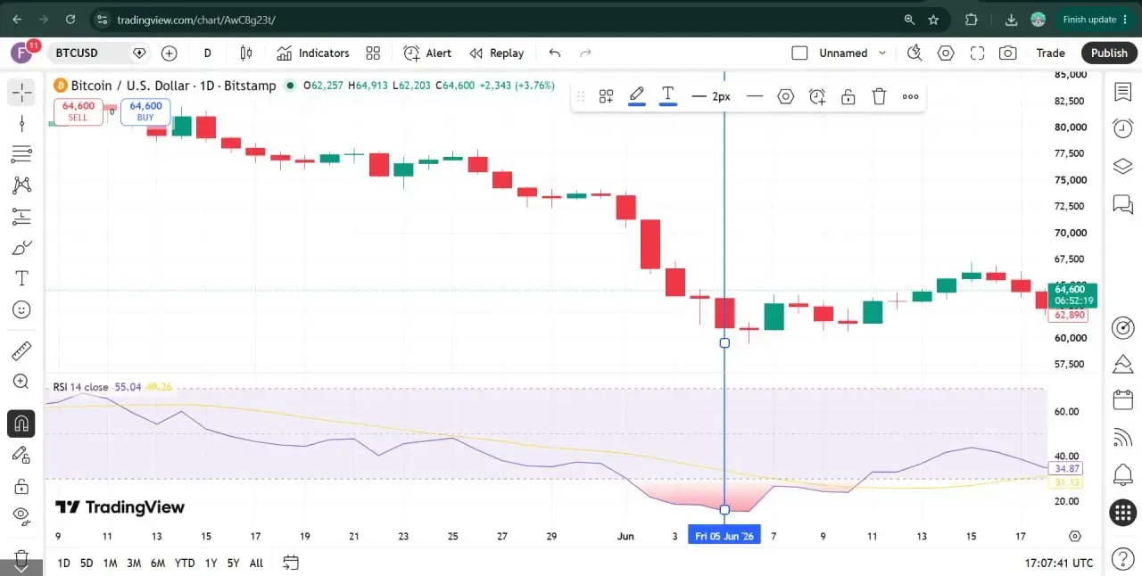Open the Trade panel

click(x=1050, y=53)
